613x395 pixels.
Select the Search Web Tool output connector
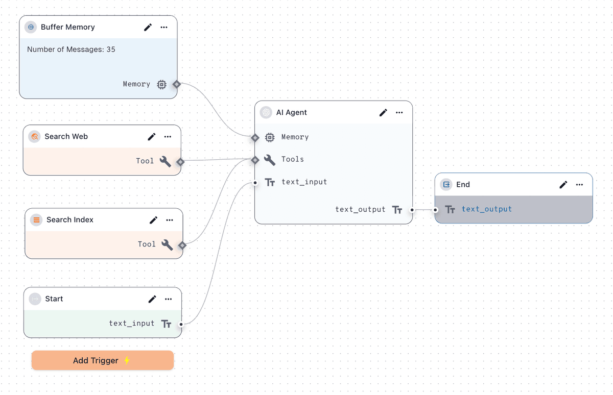180,162
